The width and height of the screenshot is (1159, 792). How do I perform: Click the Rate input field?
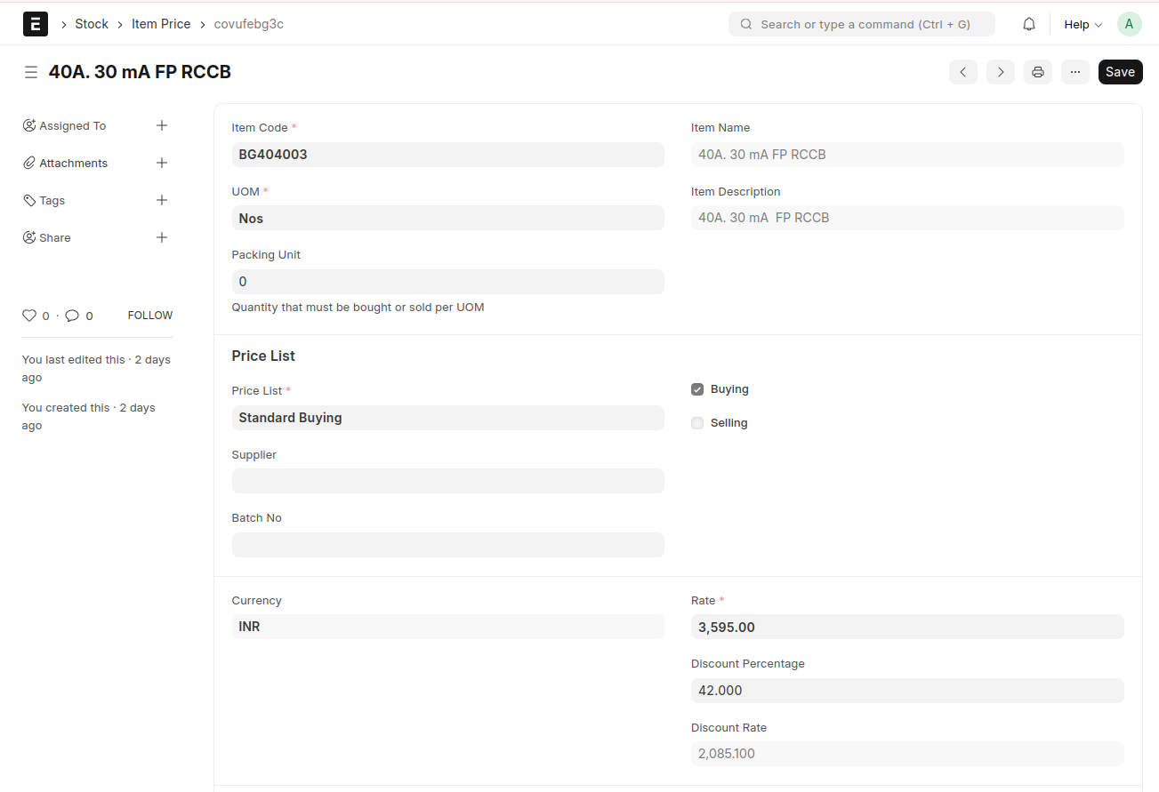coord(906,627)
